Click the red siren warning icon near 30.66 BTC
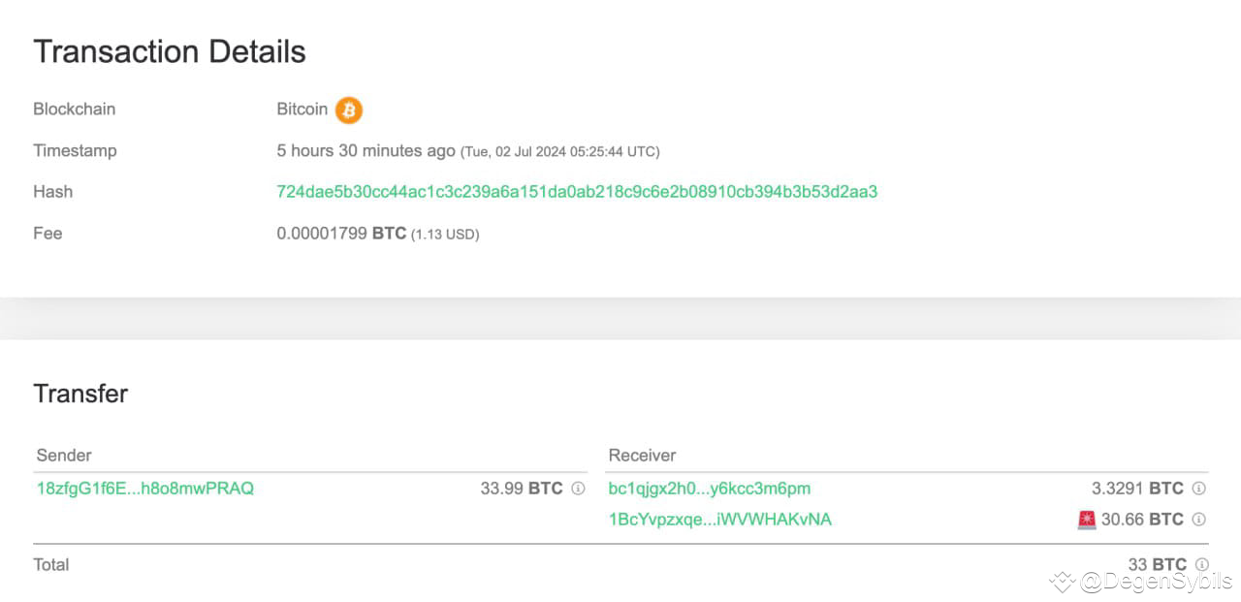 (x=1086, y=520)
